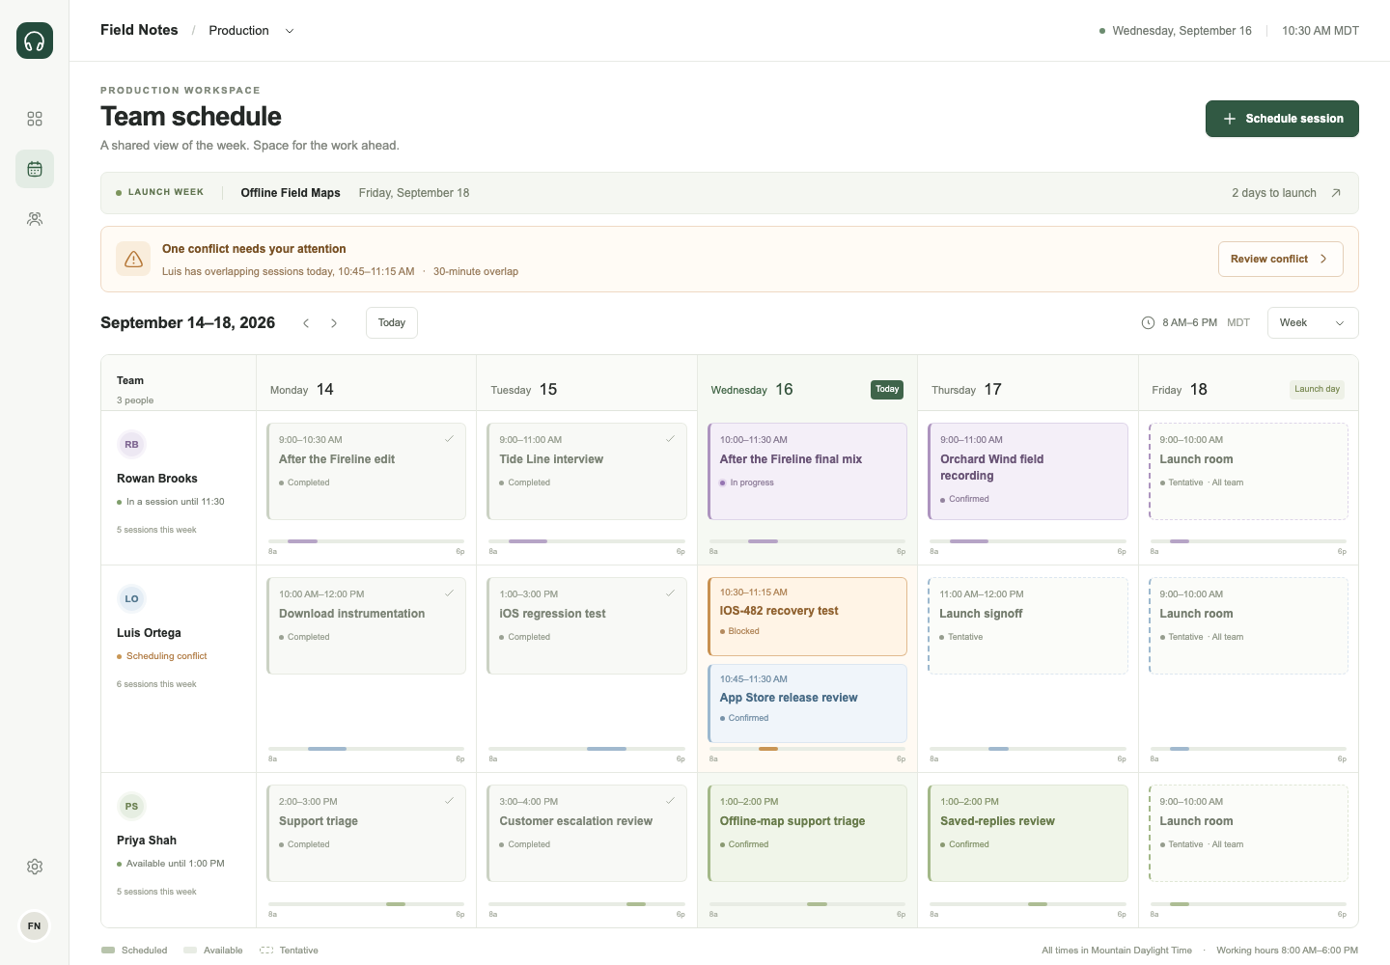
Task: Click the clock icon beside 8 AM–6 PM
Action: pos(1148,323)
